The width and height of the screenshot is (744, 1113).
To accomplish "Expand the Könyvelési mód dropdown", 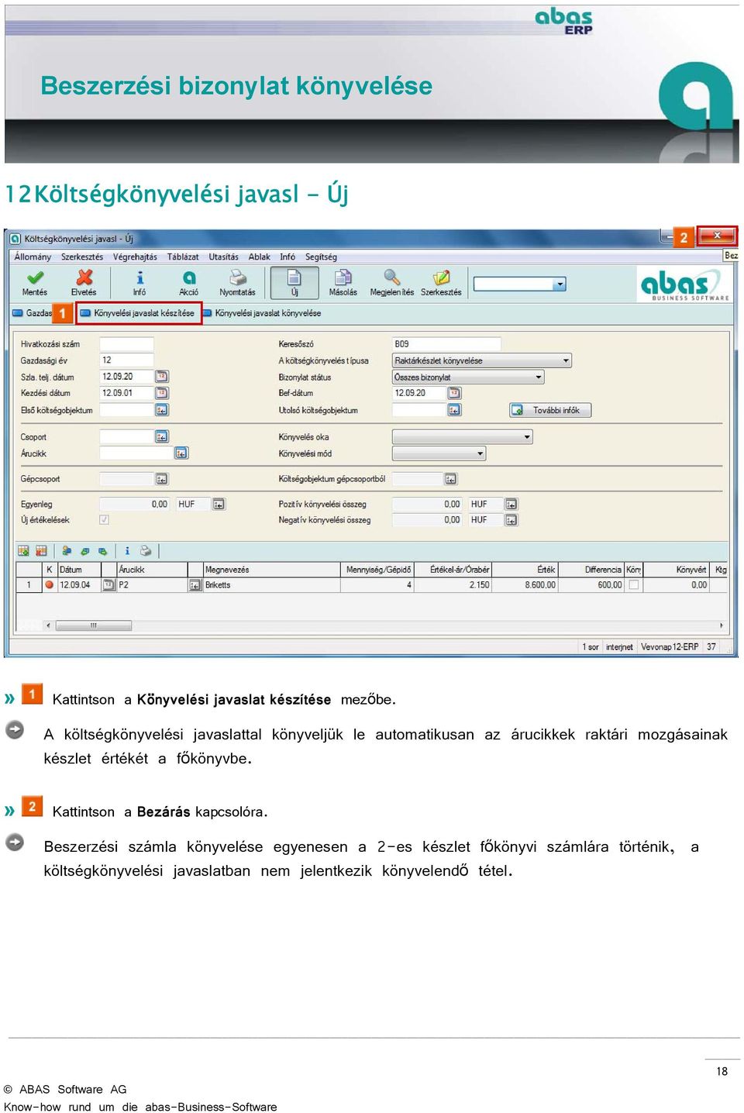I will (x=480, y=453).
